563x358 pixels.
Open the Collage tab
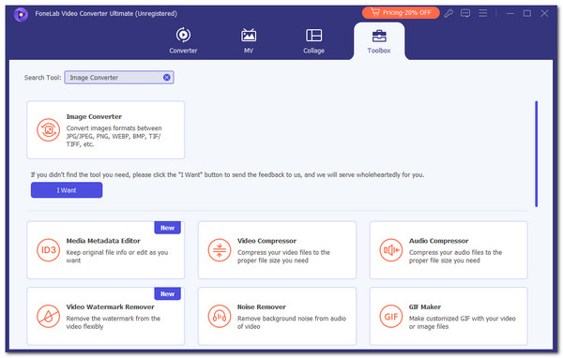(x=313, y=41)
